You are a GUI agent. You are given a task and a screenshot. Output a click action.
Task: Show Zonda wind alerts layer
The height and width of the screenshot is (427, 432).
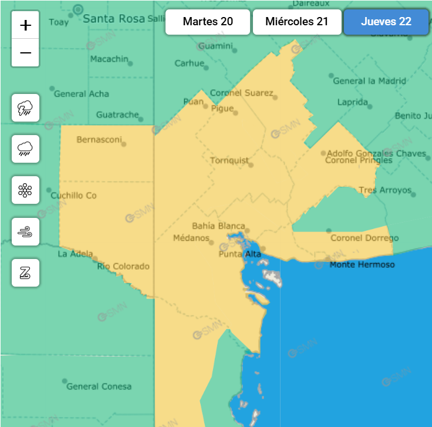click(x=25, y=273)
